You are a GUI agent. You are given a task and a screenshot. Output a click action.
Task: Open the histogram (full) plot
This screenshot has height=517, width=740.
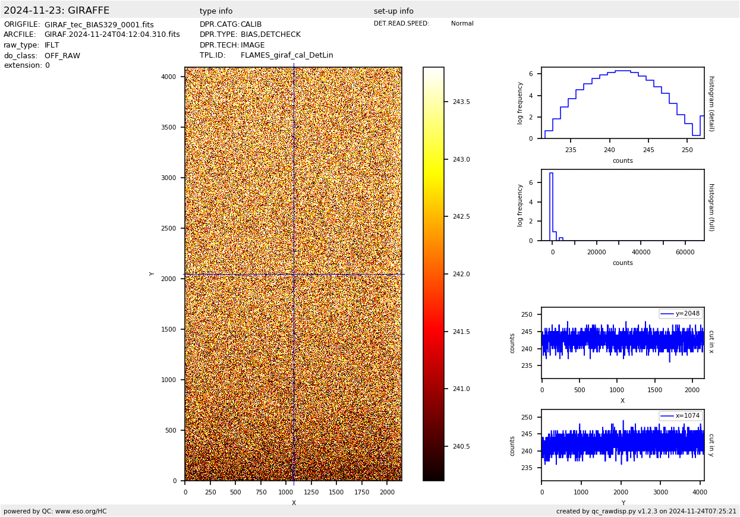(x=622, y=205)
